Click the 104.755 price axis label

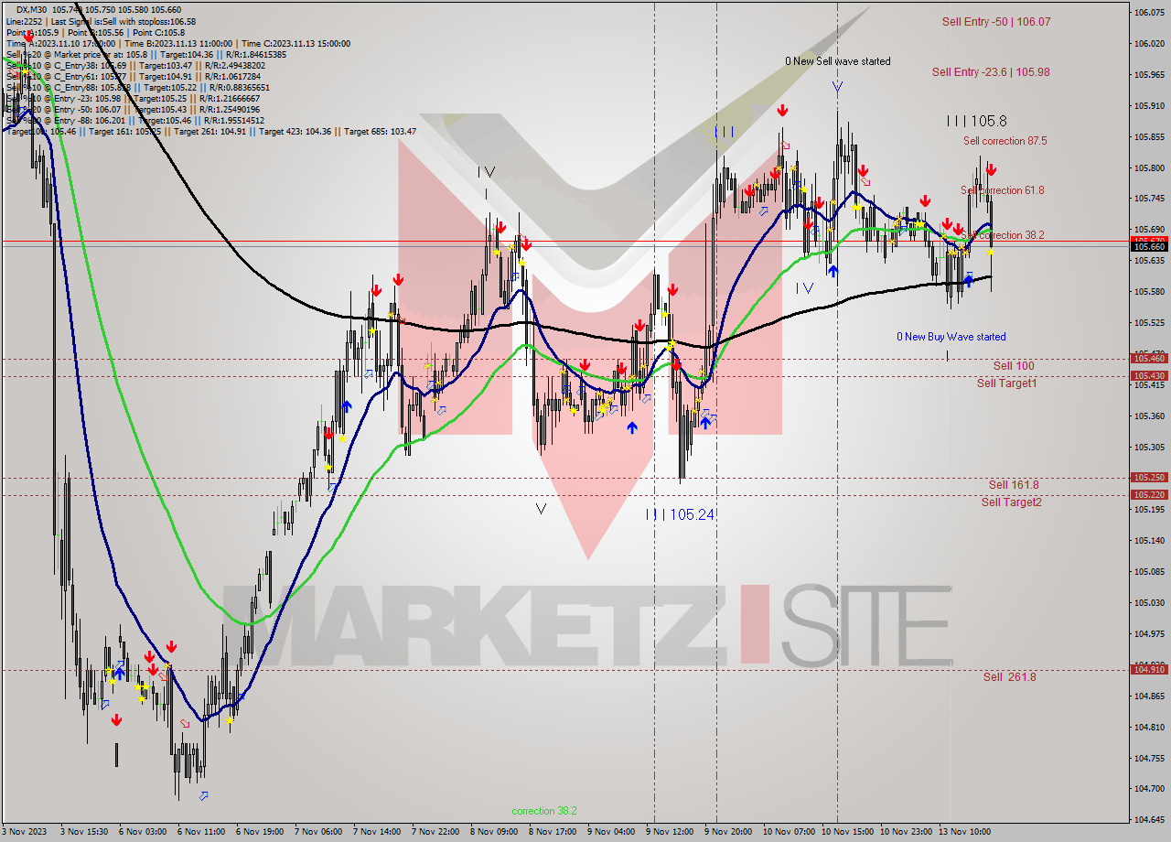[1150, 758]
